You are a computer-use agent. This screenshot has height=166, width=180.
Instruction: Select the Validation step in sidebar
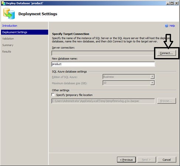[8, 39]
